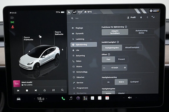The image size is (169, 112).
Task: Tap the LTE signal strength icon
Action: (x=153, y=17)
